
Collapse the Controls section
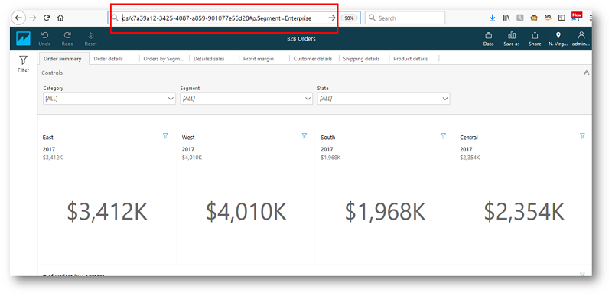(586, 73)
